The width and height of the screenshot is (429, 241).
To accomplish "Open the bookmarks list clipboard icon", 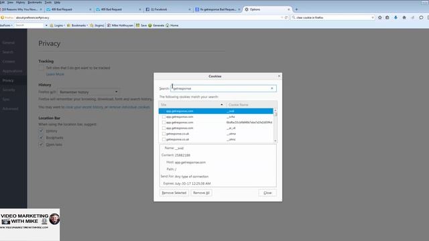I will point(387,17).
